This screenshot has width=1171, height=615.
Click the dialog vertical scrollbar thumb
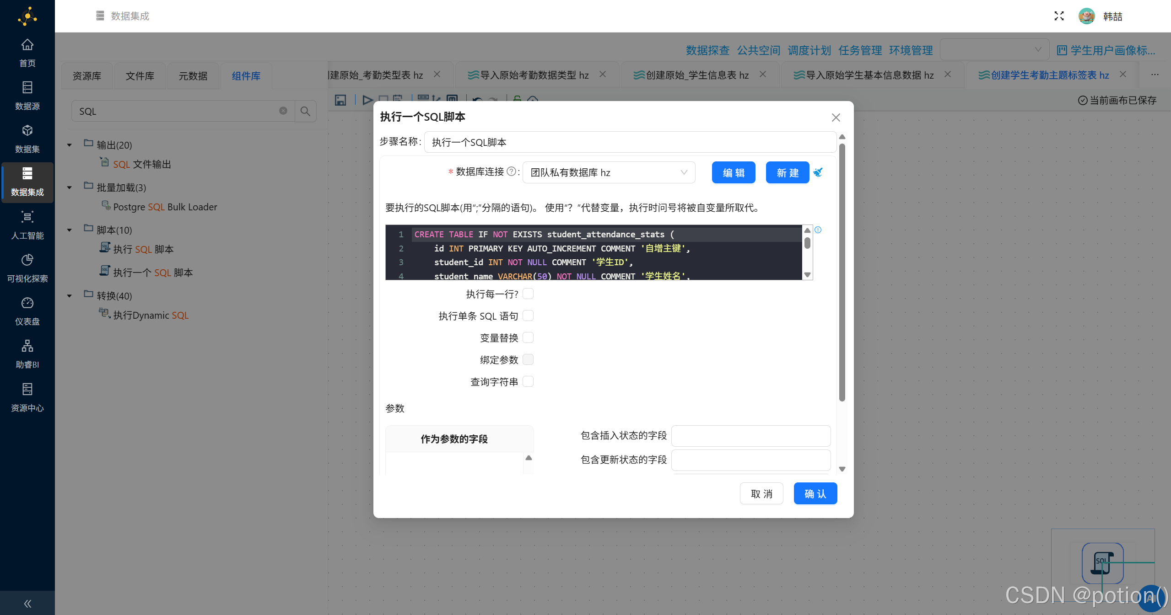[x=842, y=273]
